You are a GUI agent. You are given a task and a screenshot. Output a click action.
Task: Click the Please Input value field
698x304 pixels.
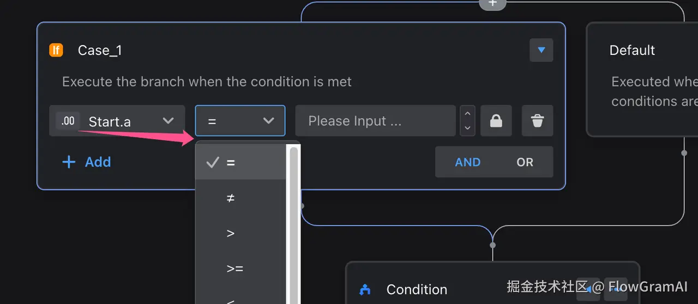tap(375, 121)
